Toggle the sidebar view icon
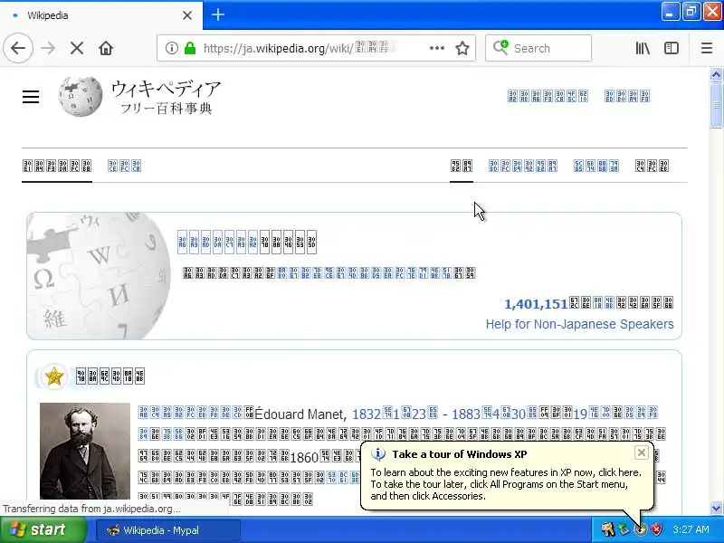 672,48
